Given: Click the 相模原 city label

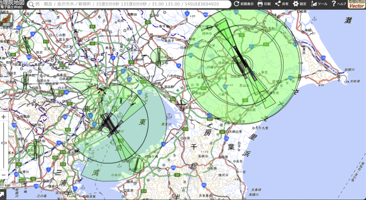Looking at the screenshot, I should click(24, 116).
